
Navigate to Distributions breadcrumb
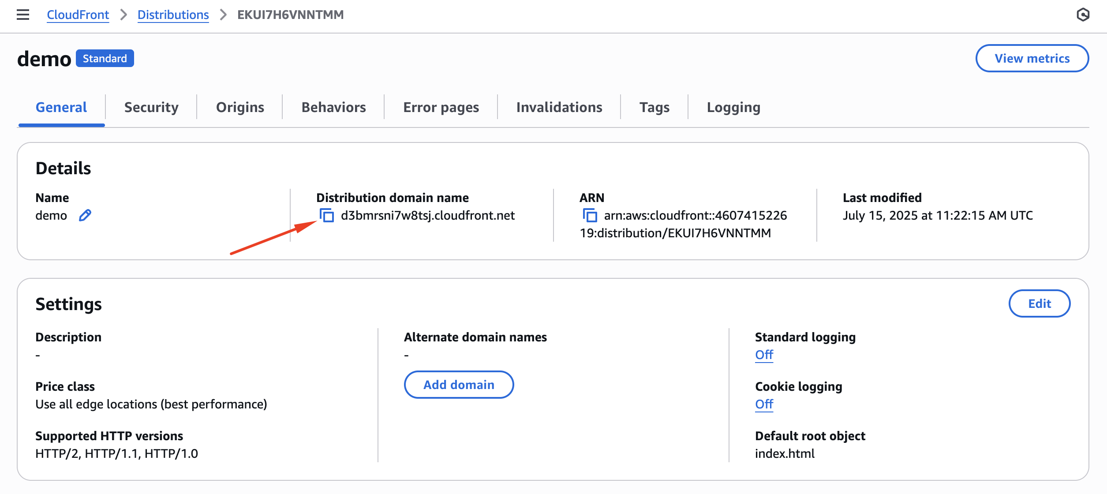pos(173,15)
